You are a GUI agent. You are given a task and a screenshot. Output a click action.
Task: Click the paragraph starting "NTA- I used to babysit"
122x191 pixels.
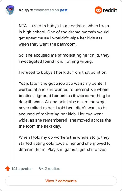[x=64, y=35]
